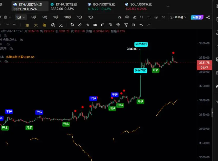Click the lower 多保本损 marker near 3300
Image resolution: width=218 pixels, height=161 pixels.
[140, 70]
